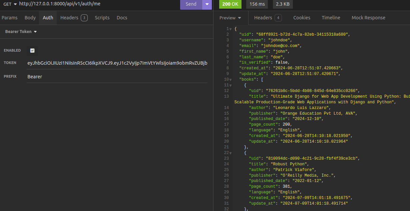Switch to the Params tab
410x211 pixels.
point(10,18)
